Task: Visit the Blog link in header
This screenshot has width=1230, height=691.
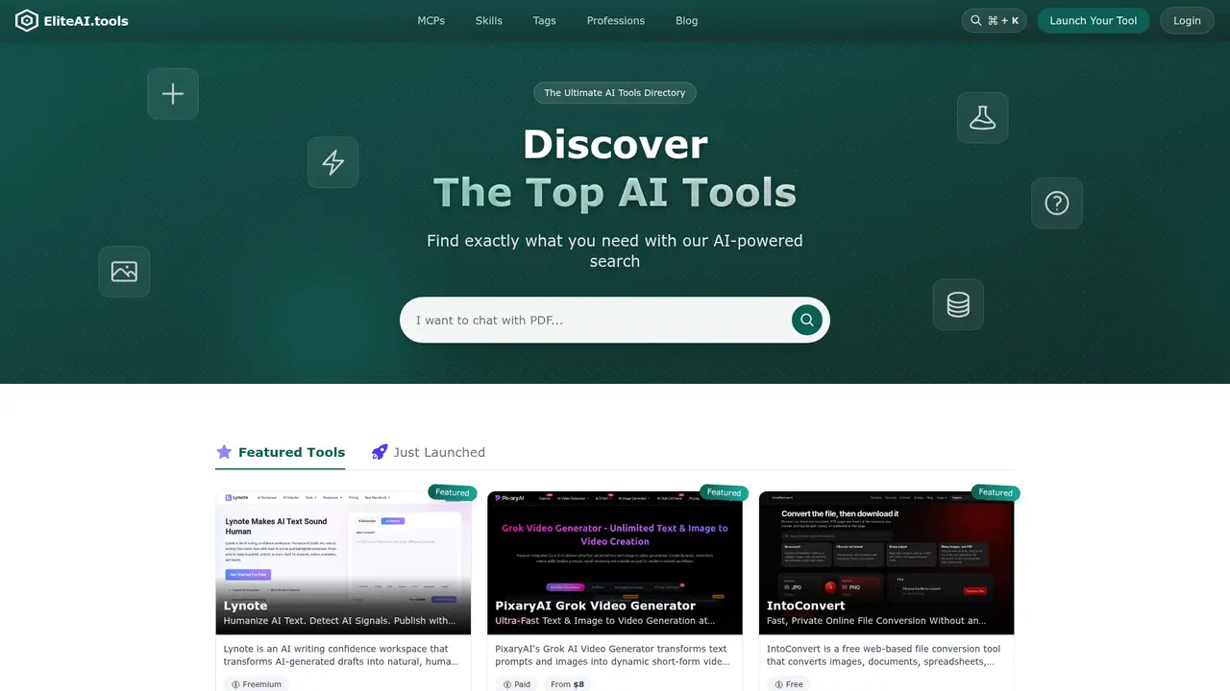Action: pos(687,20)
